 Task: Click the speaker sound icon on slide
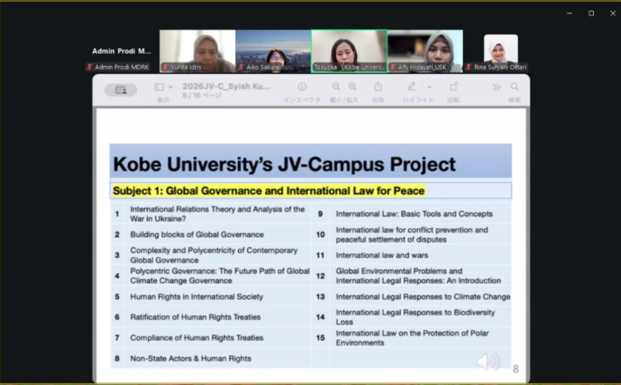[x=489, y=361]
